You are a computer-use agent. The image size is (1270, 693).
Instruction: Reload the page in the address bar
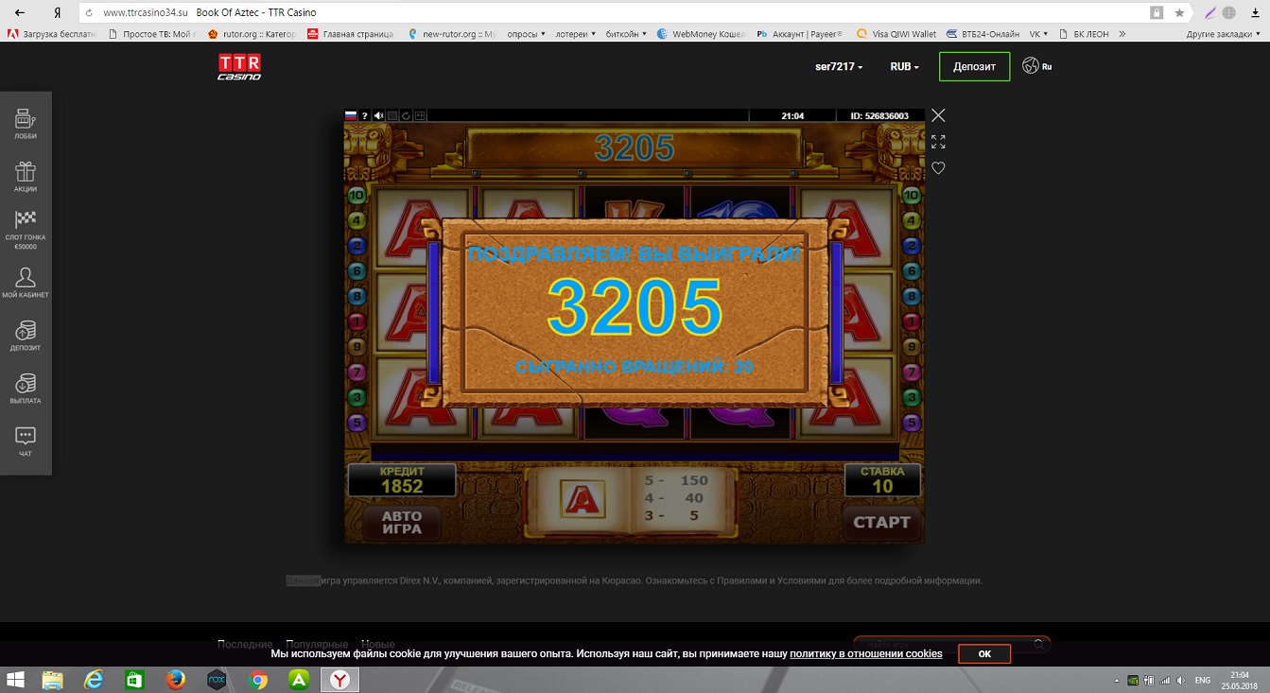[89, 12]
